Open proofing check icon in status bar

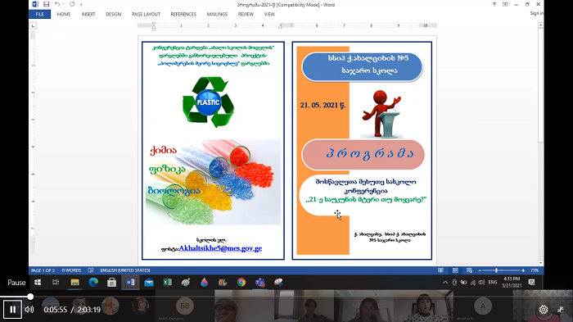coord(91,270)
